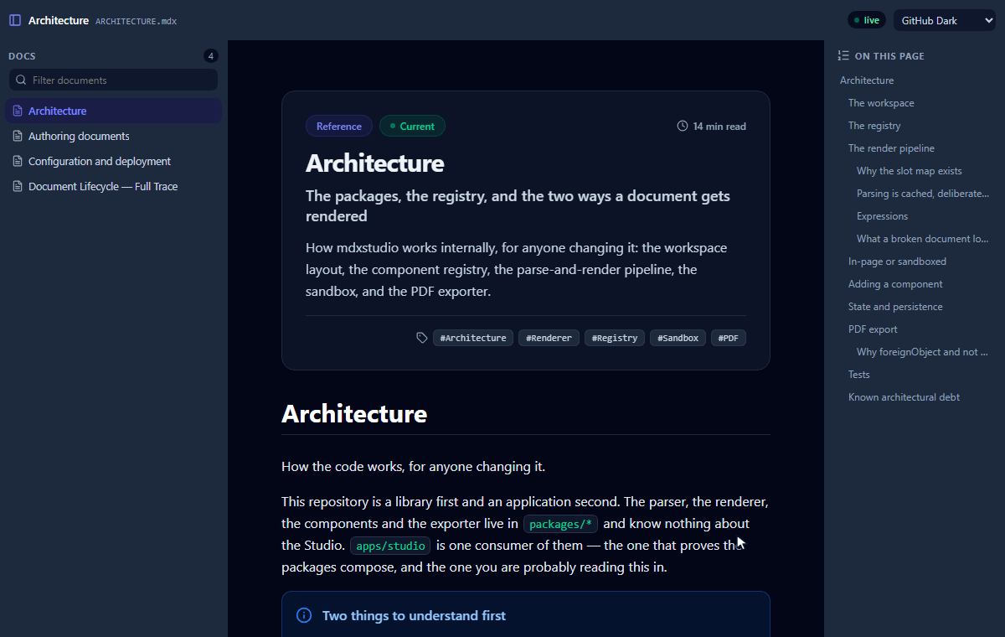
Task: Select the #Registry tag
Action: (x=615, y=338)
